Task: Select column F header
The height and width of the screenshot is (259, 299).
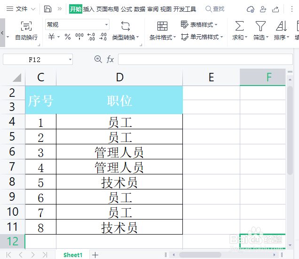Action: (x=263, y=77)
